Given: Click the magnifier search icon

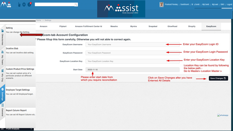Looking at the screenshot, I should tap(76, 4).
